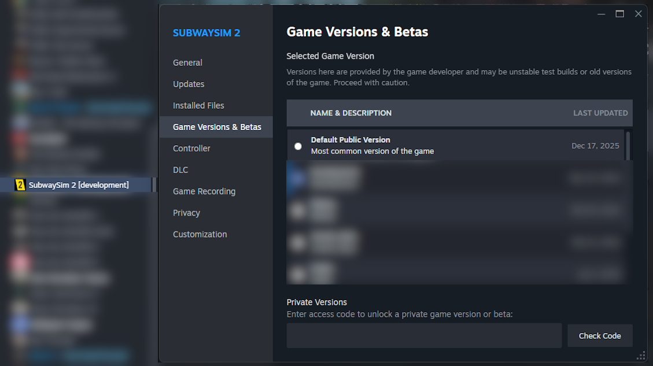Select Game Versions & Betas tab
The height and width of the screenshot is (366, 653).
pos(216,127)
